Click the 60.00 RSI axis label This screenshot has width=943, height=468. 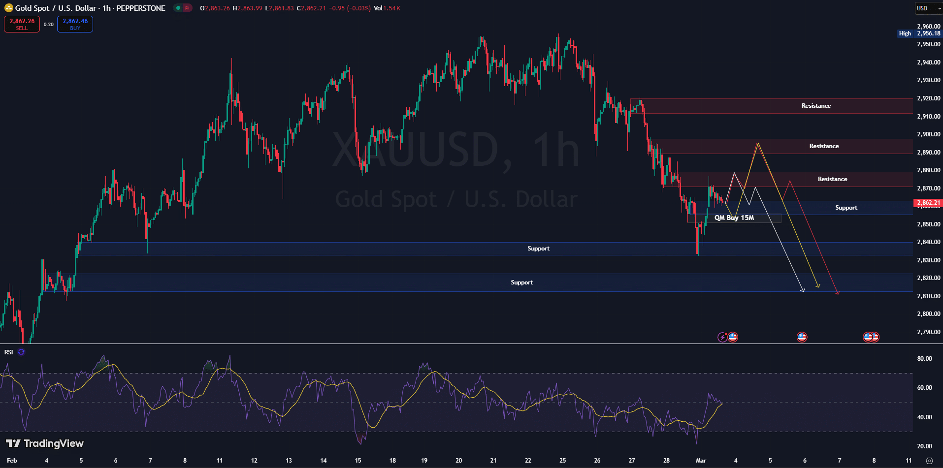tap(924, 388)
